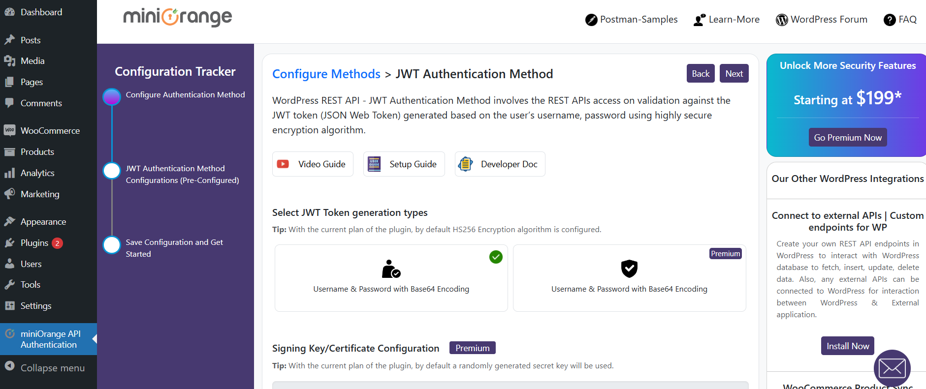The height and width of the screenshot is (389, 926).
Task: Click the Analytics bar chart icon
Action: tap(9, 173)
